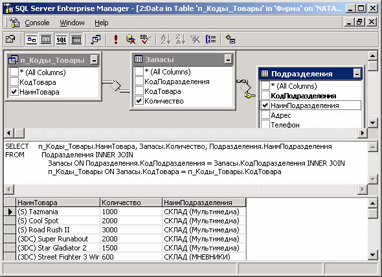
Task: Check All Columns in Подразделения table
Action: coord(265,86)
